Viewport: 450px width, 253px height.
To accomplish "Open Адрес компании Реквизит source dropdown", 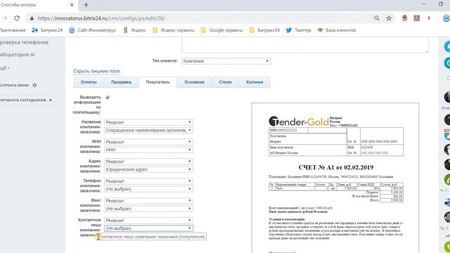I will tap(148, 162).
